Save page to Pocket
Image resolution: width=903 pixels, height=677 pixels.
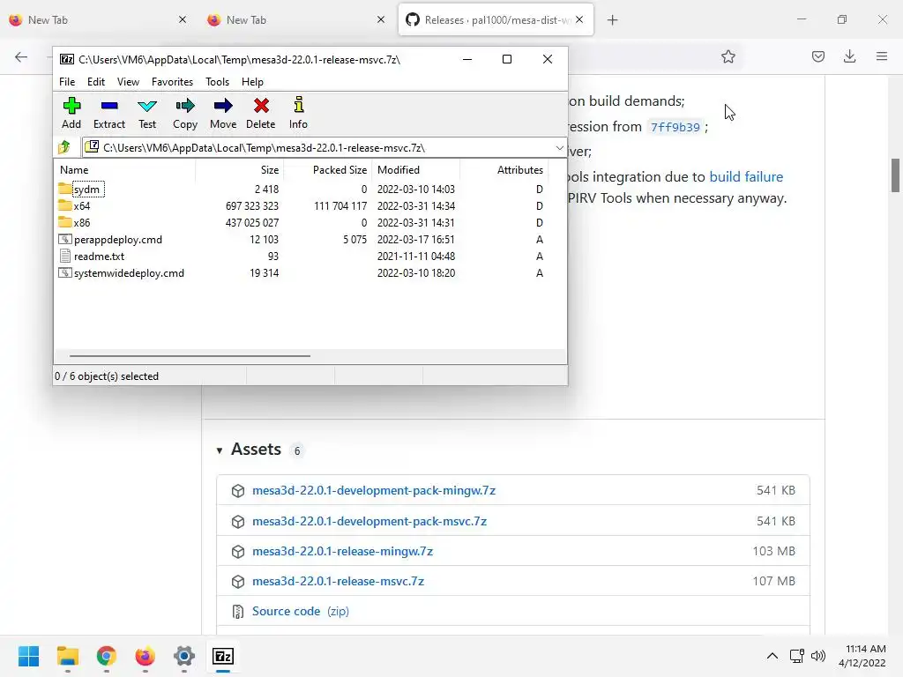pyautogui.click(x=817, y=56)
